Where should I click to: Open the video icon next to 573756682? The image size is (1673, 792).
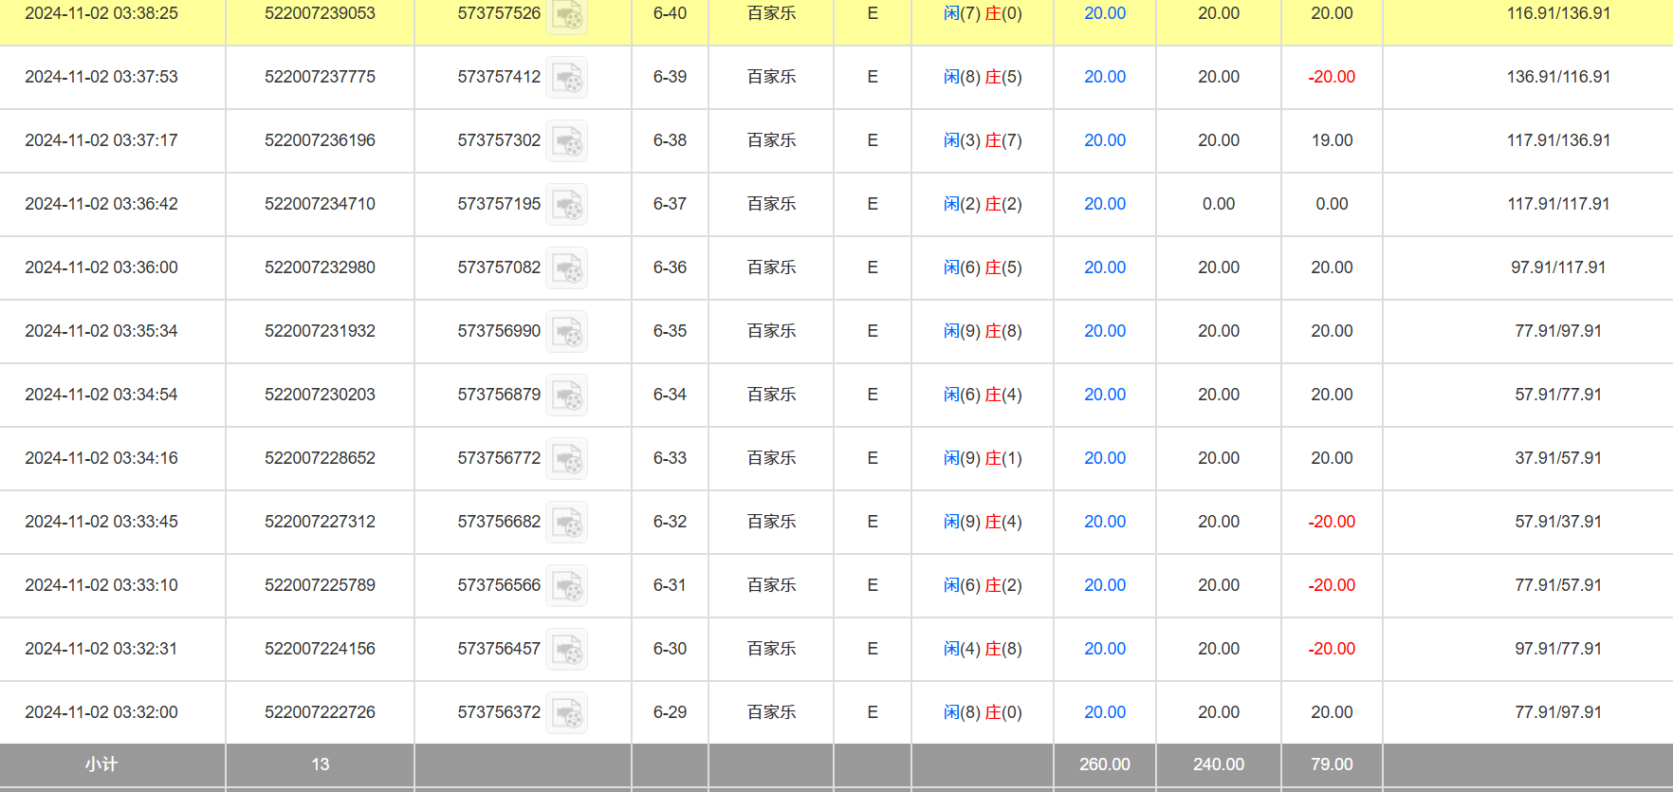point(567,523)
